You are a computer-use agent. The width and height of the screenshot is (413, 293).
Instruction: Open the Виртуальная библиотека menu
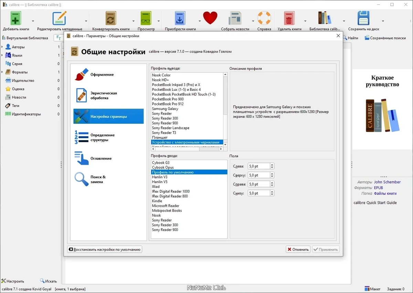25,38
